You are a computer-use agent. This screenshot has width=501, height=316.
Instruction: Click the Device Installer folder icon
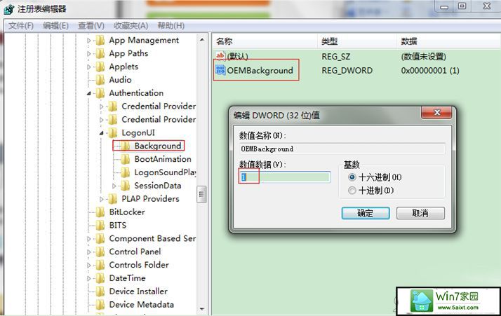click(100, 291)
